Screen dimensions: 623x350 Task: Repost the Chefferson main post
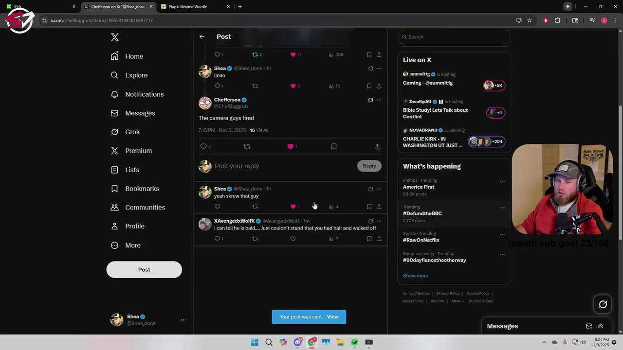click(247, 146)
